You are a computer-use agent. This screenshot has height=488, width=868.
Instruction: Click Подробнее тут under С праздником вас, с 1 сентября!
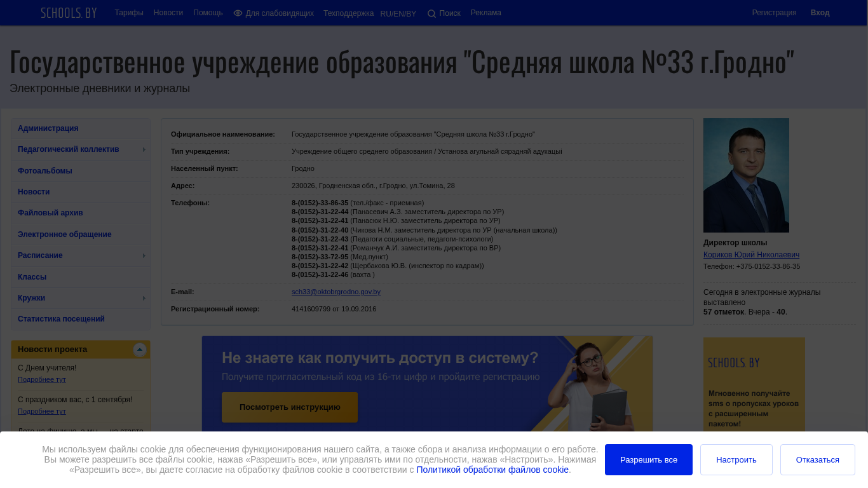tap(42, 411)
